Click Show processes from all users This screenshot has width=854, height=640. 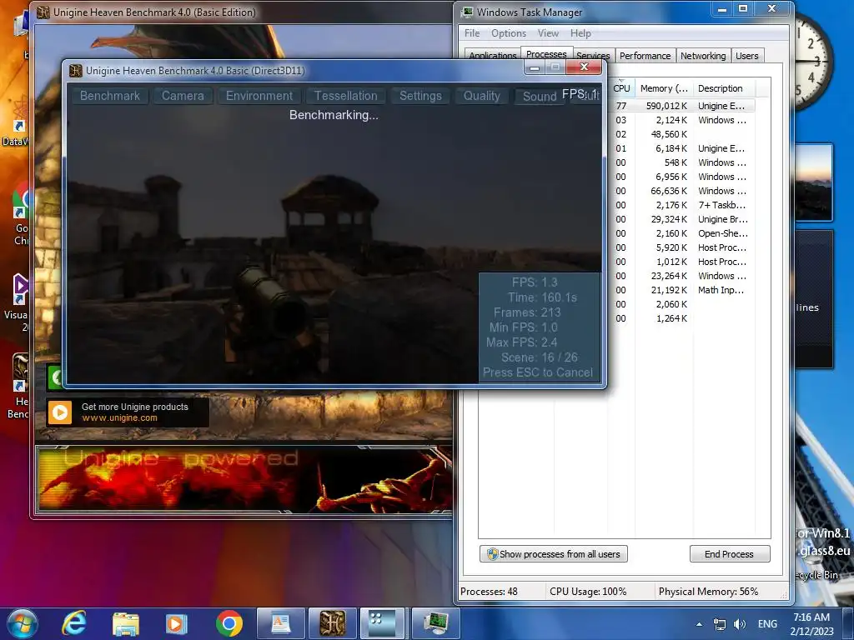click(x=554, y=554)
